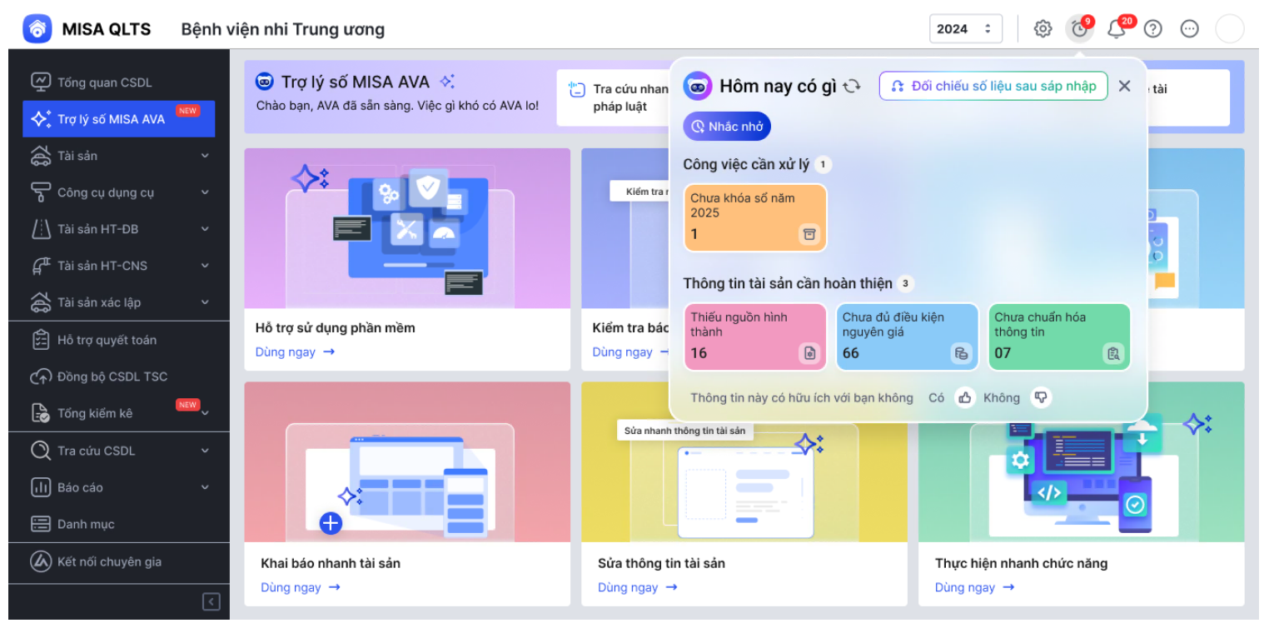This screenshot has width=1274, height=638.
Task: Expand Tổng kiểm kê using its chevron
Action: (x=205, y=414)
